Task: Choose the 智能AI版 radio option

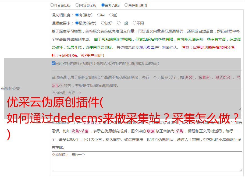Action: (x=103, y=5)
